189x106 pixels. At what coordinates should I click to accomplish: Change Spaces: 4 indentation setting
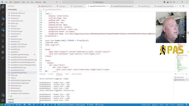coord(155,105)
